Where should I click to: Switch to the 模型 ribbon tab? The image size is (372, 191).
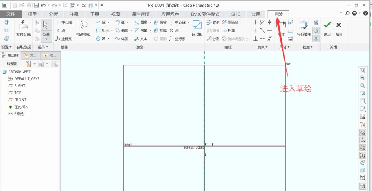(x=32, y=14)
